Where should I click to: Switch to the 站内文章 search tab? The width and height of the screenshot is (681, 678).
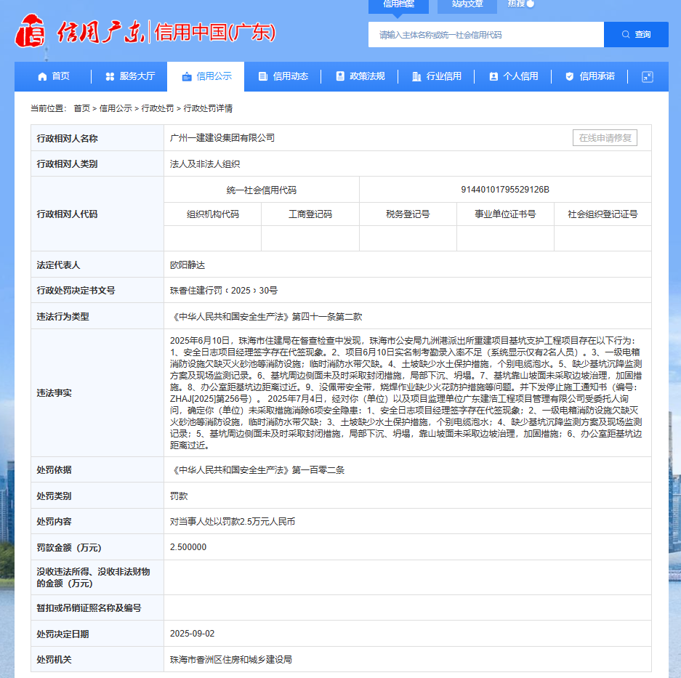(467, 5)
